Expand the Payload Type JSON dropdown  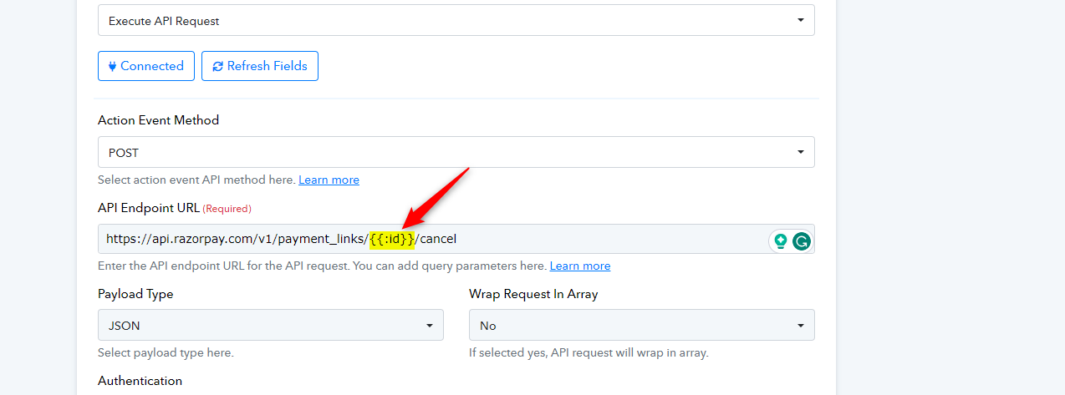point(271,325)
